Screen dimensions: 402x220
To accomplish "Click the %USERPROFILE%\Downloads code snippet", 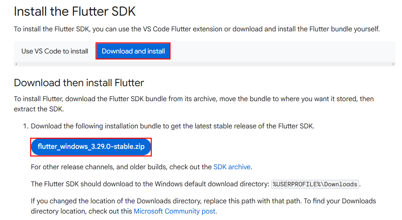I will tap(315, 184).
